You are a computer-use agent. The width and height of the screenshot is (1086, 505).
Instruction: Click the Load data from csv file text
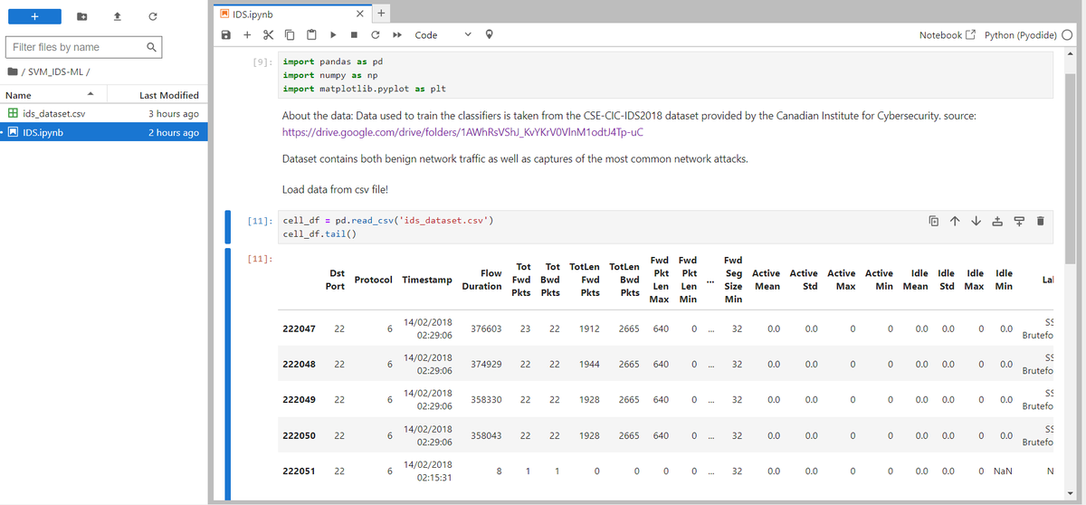click(337, 190)
